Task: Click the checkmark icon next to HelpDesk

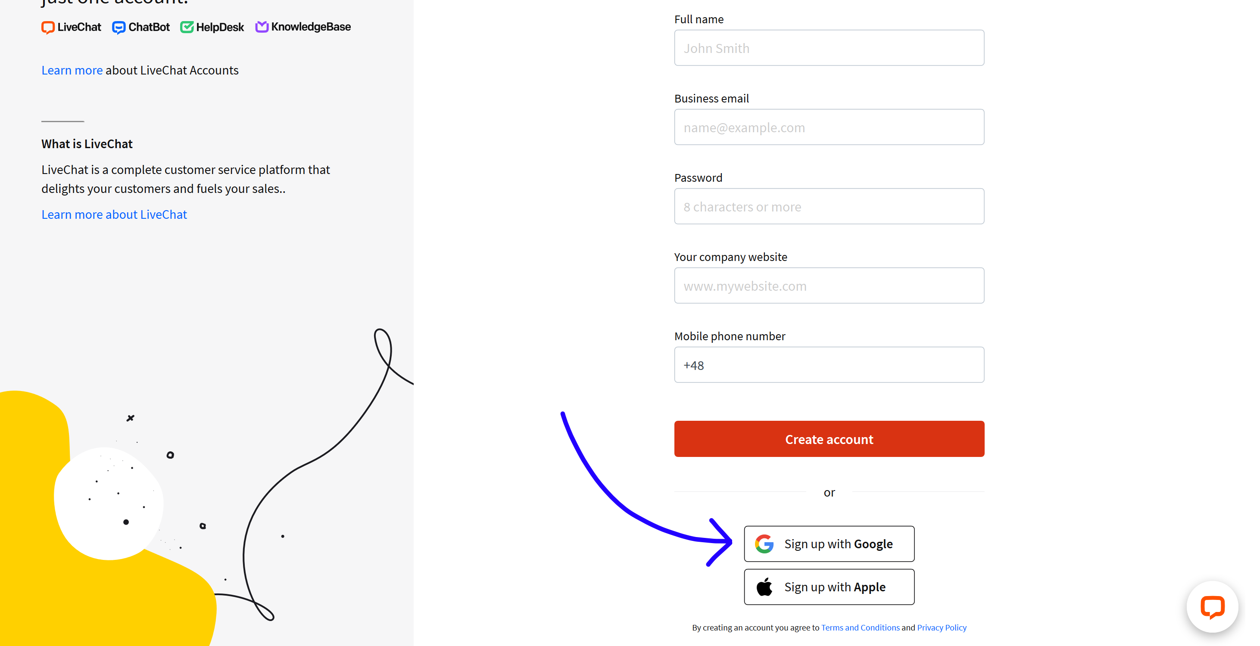Action: tap(187, 26)
